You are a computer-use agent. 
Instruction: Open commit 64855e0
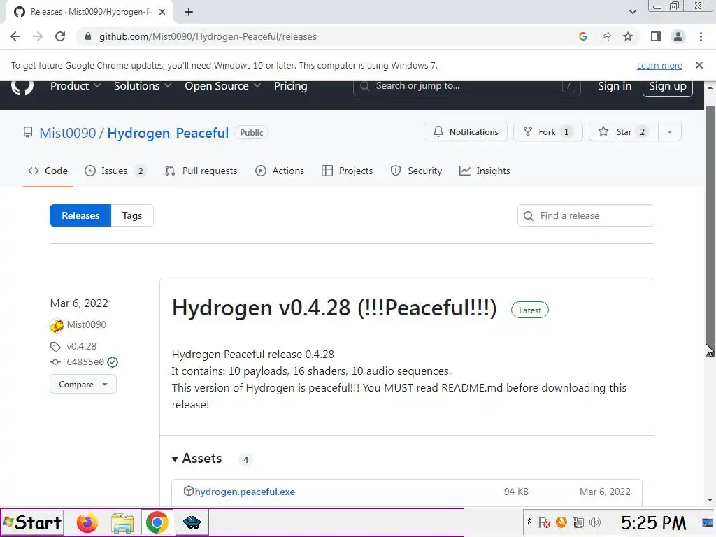85,362
